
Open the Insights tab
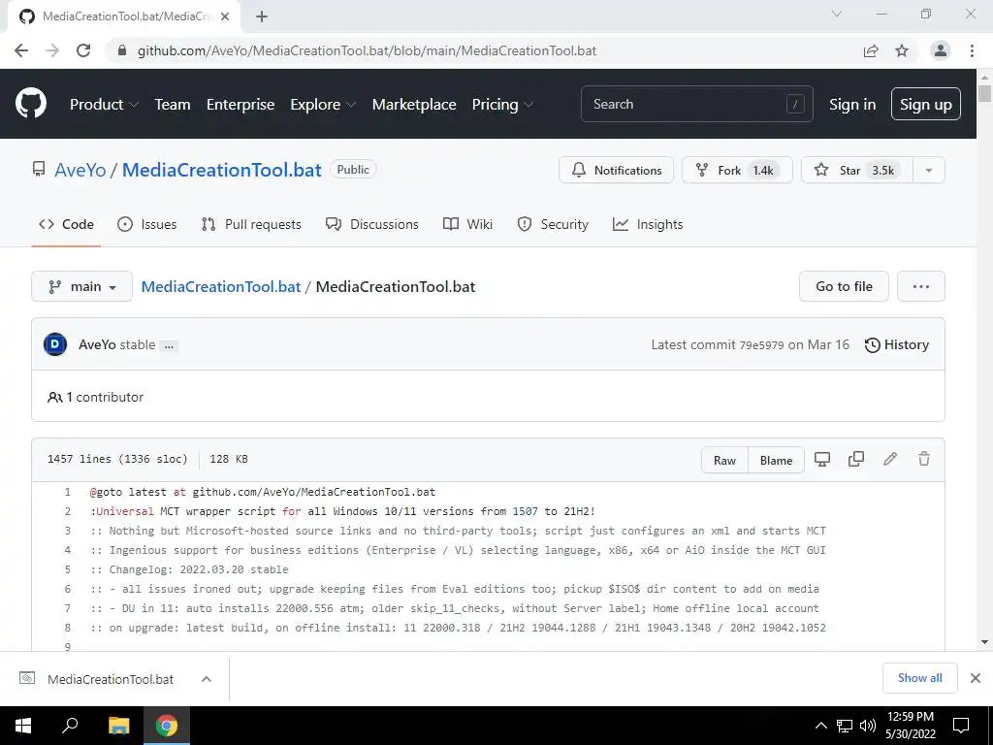pyautogui.click(x=648, y=224)
